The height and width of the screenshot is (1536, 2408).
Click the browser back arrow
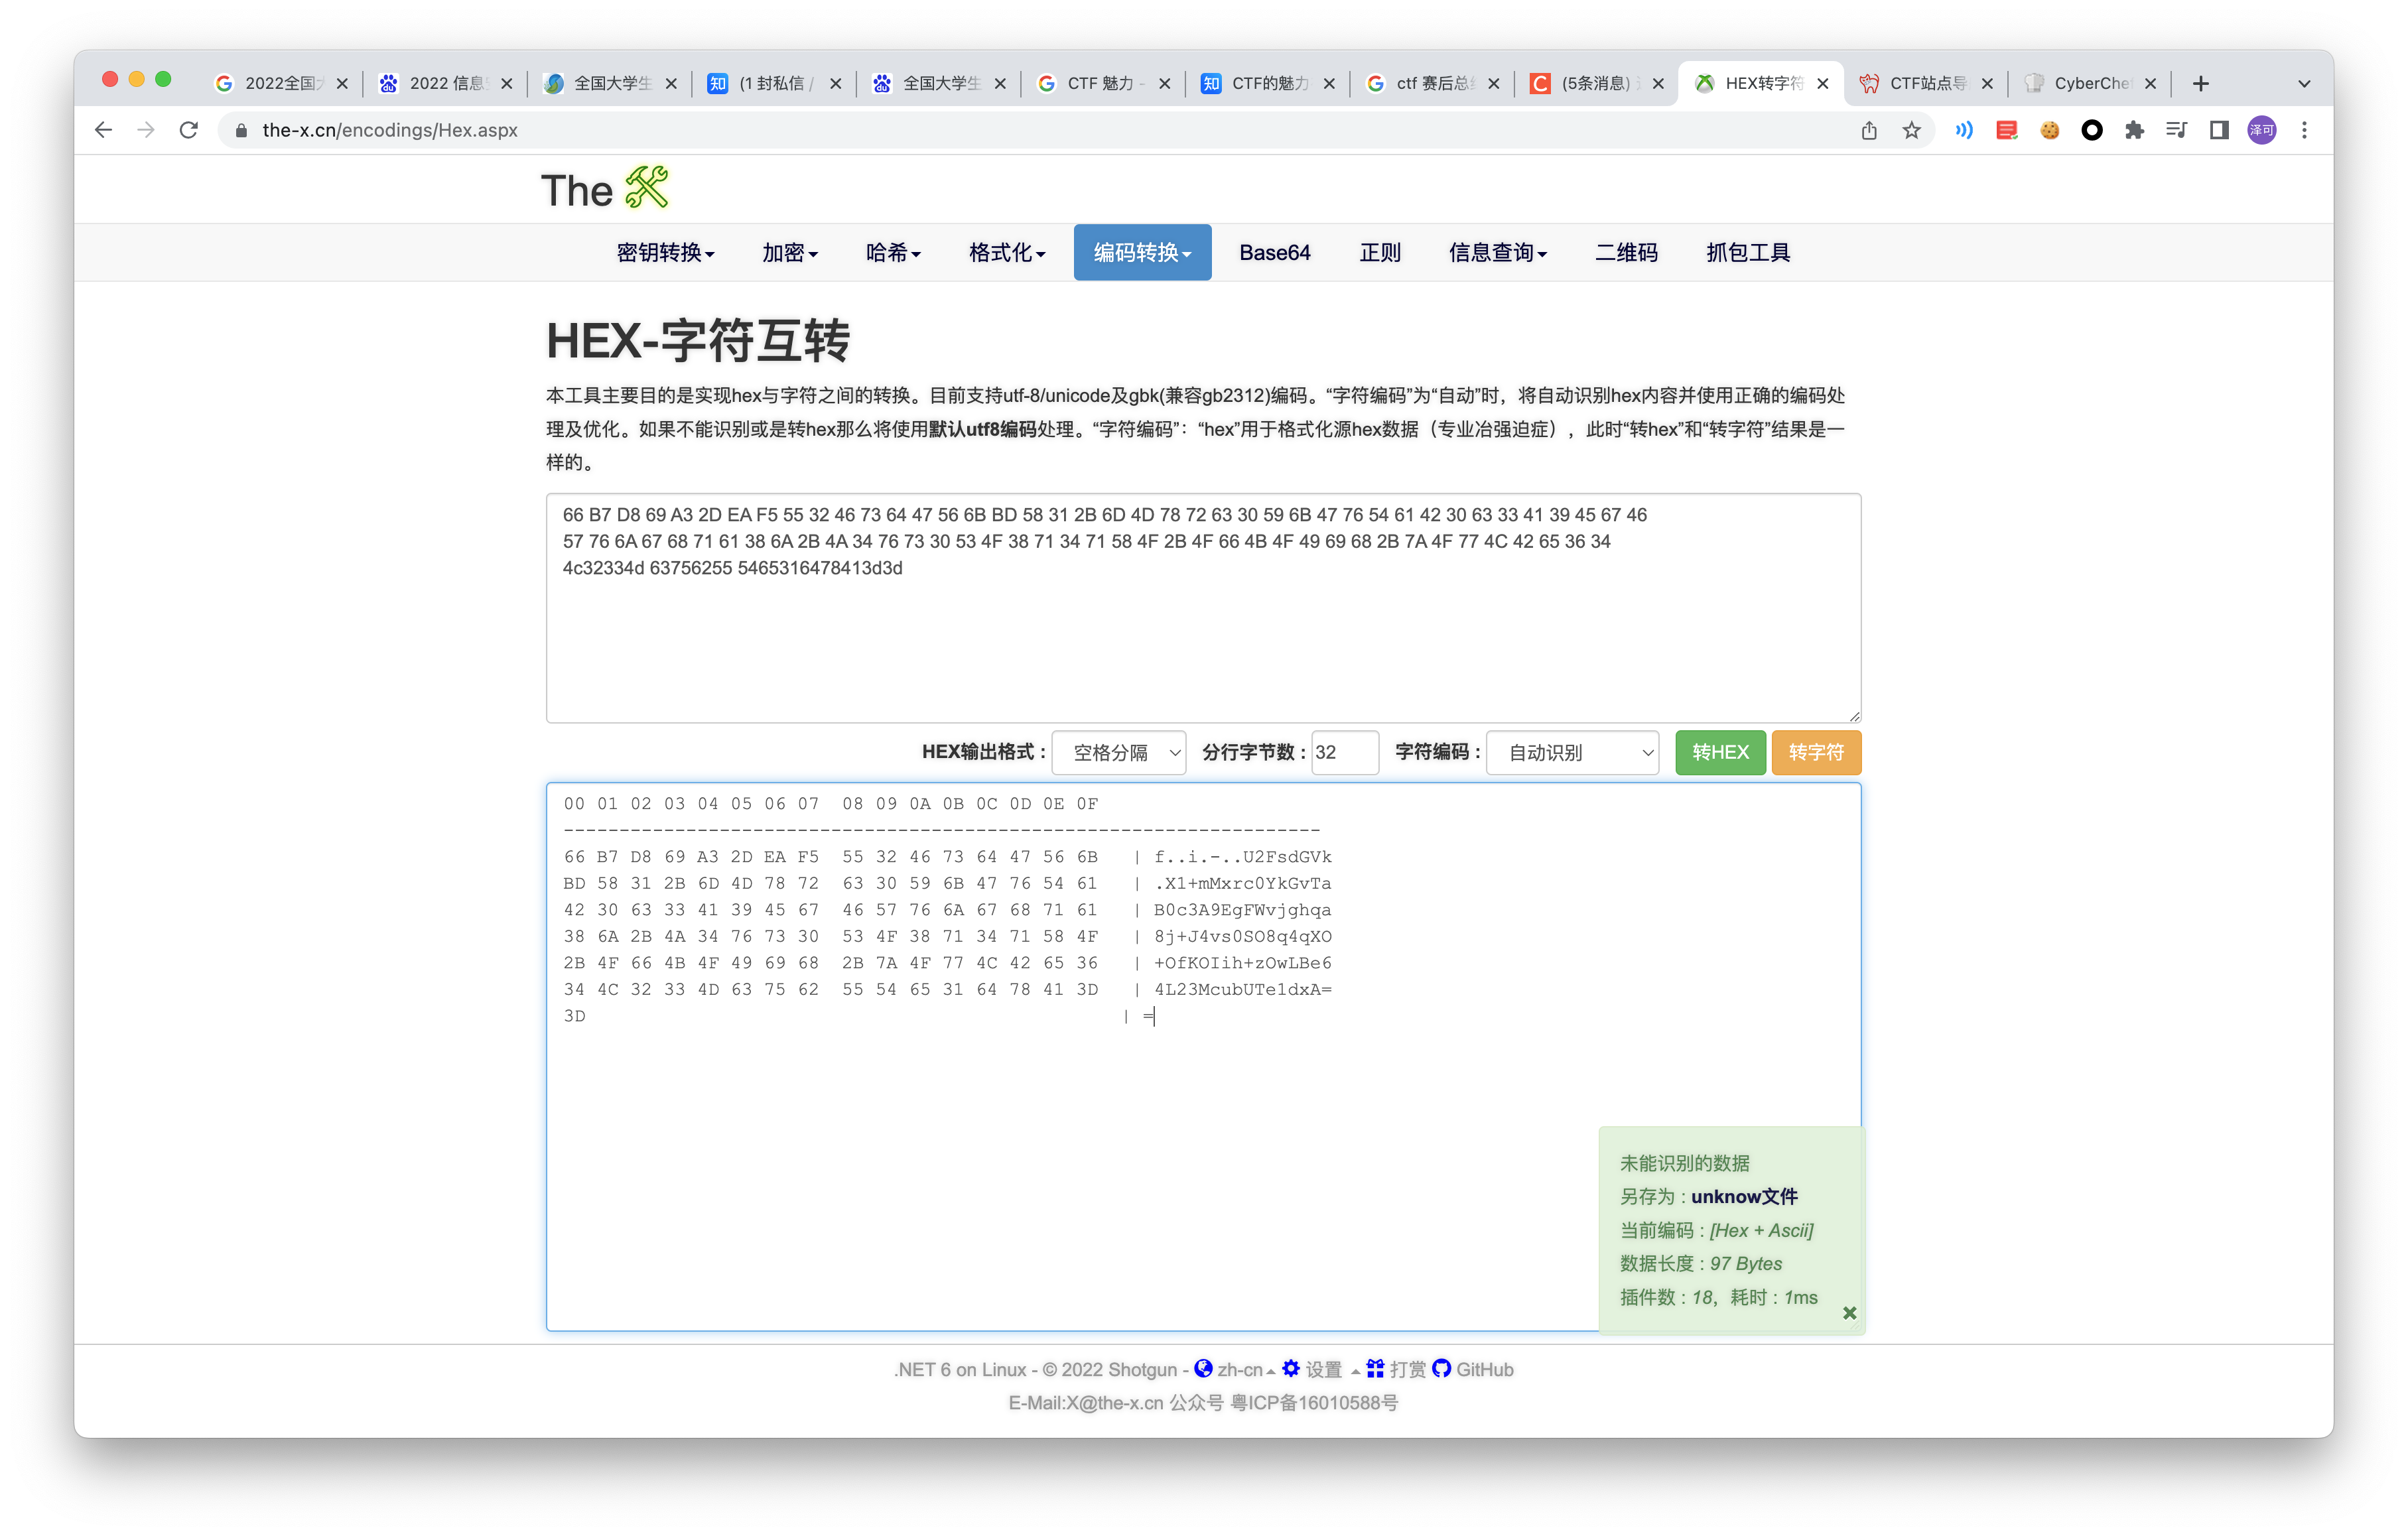coord(103,130)
